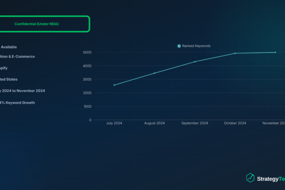Screen dimensions: 285x190
Task: Click the 0 y-axis value
Action: 90,120
